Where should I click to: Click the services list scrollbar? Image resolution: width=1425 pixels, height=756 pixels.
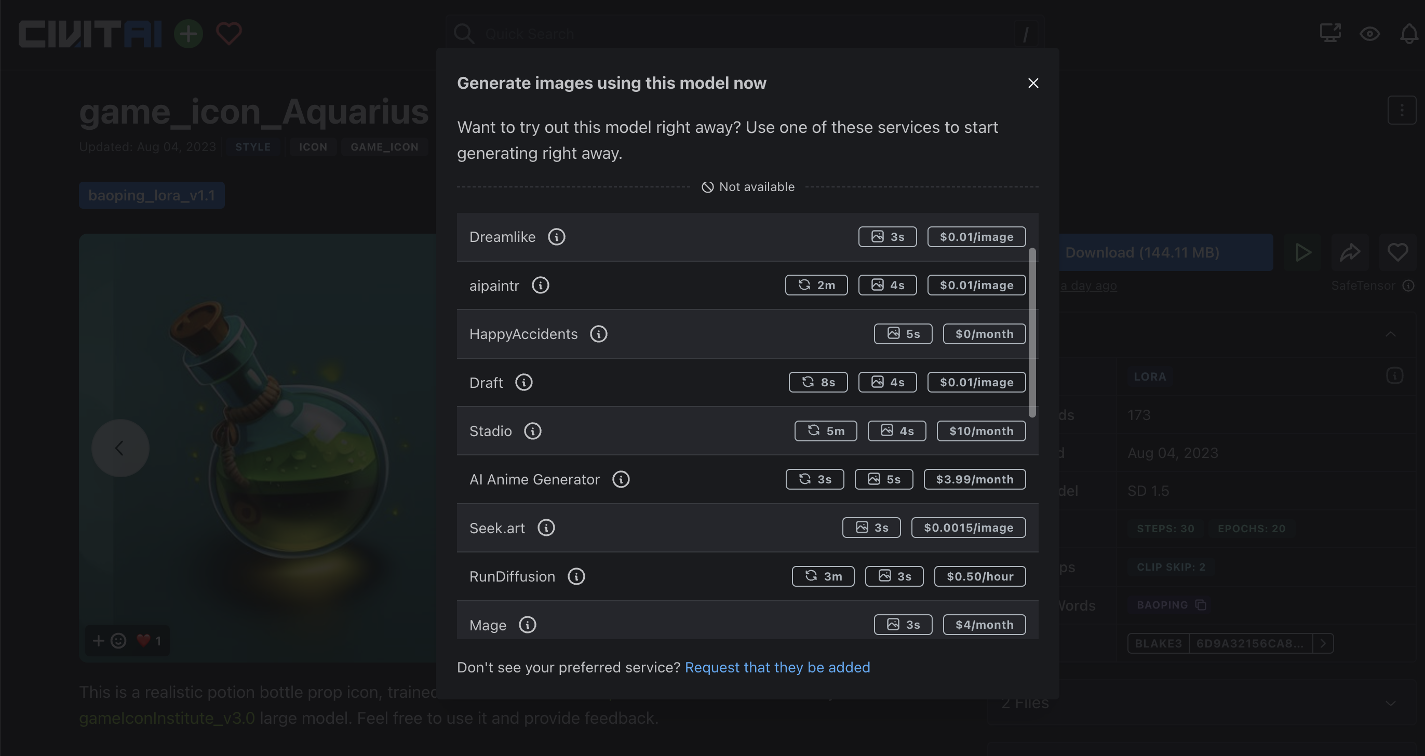pos(1032,333)
